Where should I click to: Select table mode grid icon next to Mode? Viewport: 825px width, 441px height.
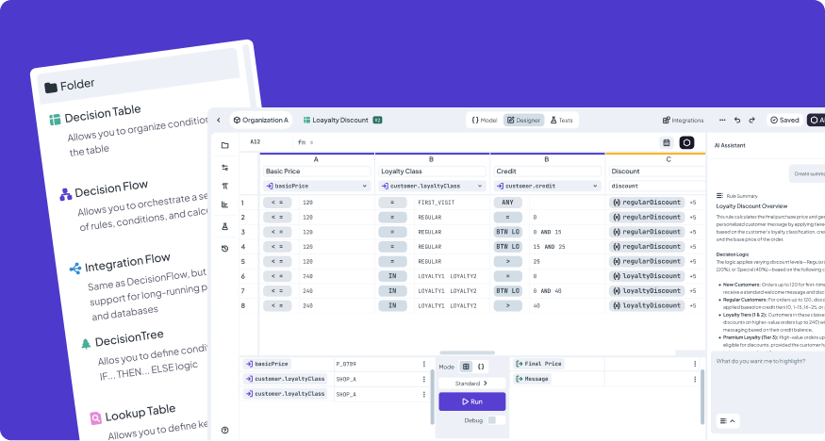coord(466,367)
